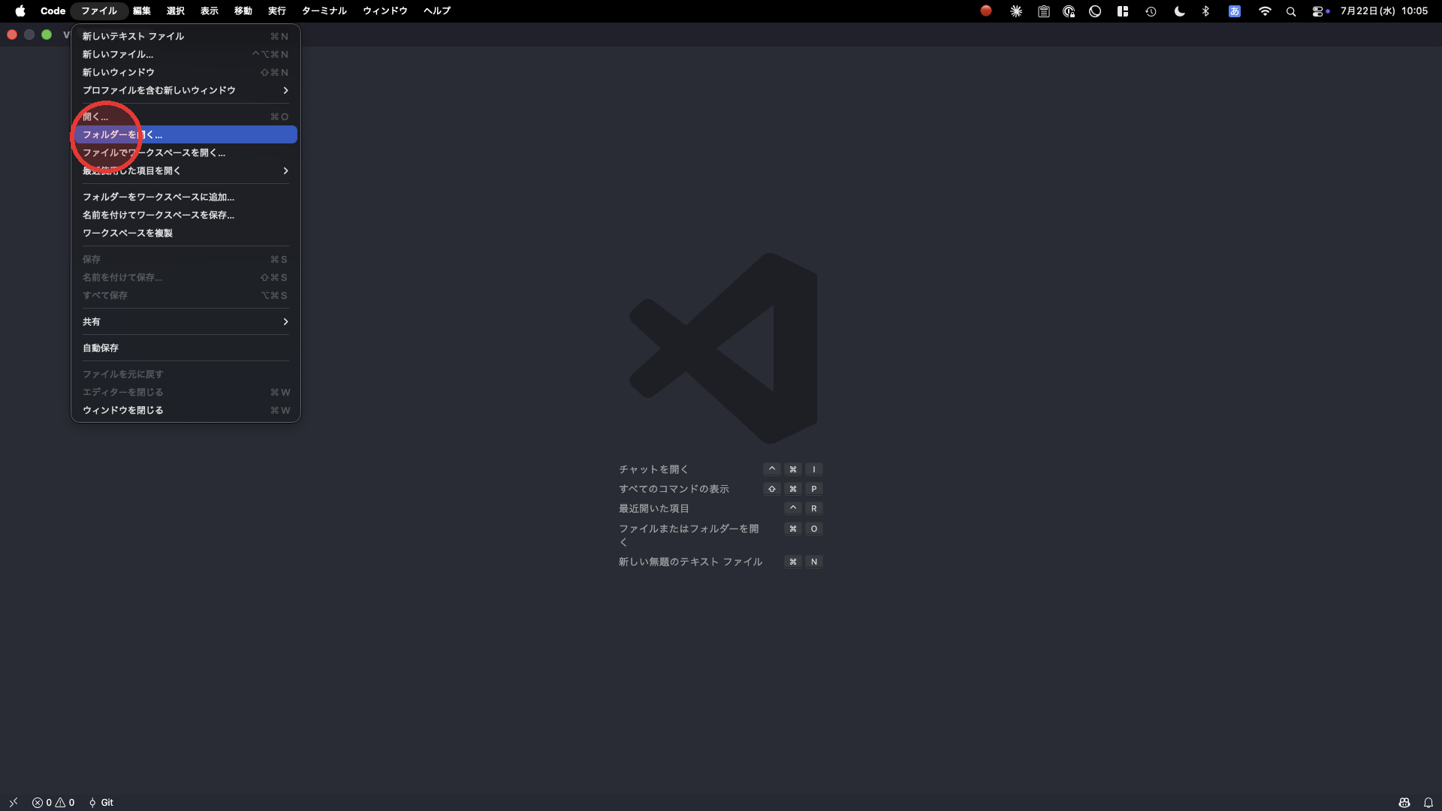Open remote window indicator in status bar

(14, 802)
